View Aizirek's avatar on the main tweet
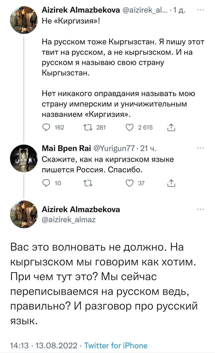This screenshot has width=215, height=353. (x=24, y=214)
